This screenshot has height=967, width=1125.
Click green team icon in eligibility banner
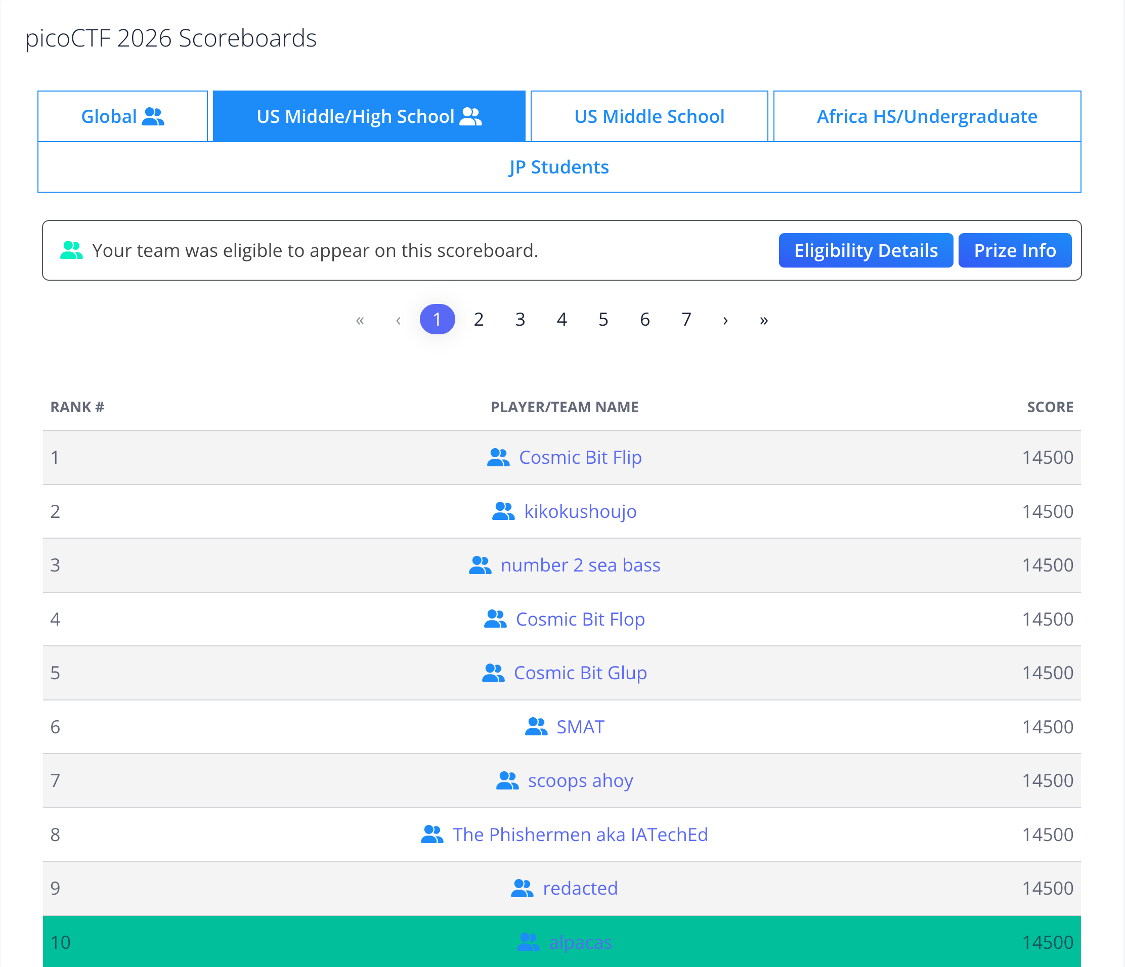71,250
